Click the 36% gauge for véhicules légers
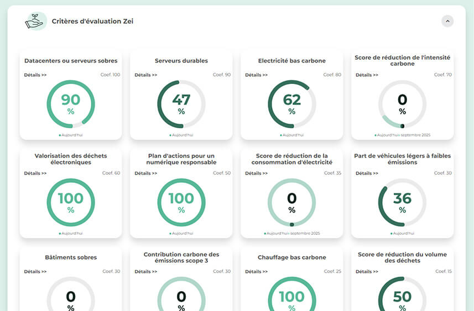 click(403, 202)
